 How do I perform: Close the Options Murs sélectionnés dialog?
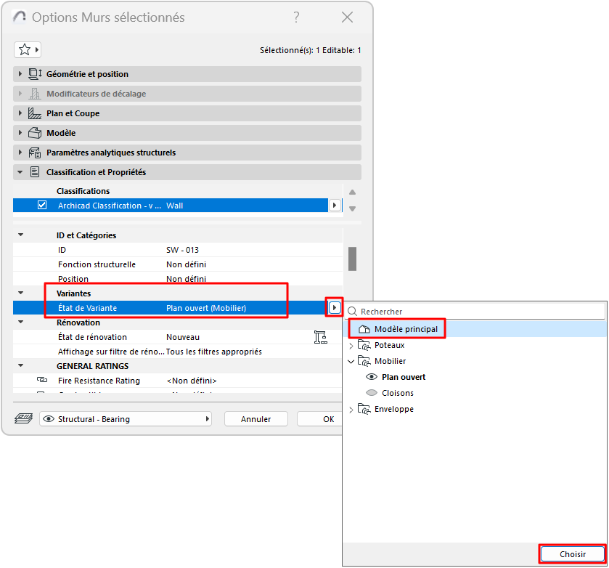(347, 17)
